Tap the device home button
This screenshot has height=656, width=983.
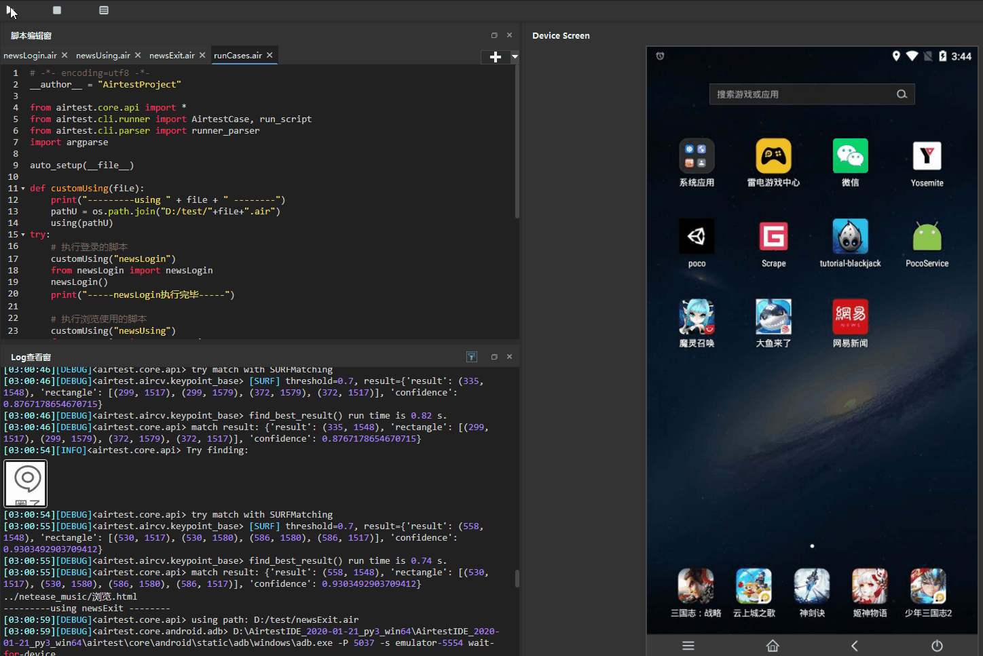tap(773, 646)
